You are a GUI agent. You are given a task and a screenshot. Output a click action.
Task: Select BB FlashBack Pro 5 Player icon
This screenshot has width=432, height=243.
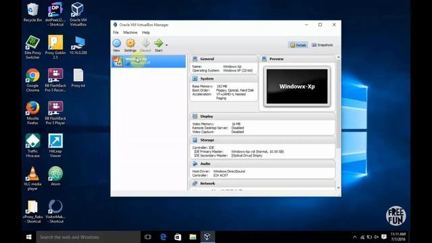(x=55, y=113)
